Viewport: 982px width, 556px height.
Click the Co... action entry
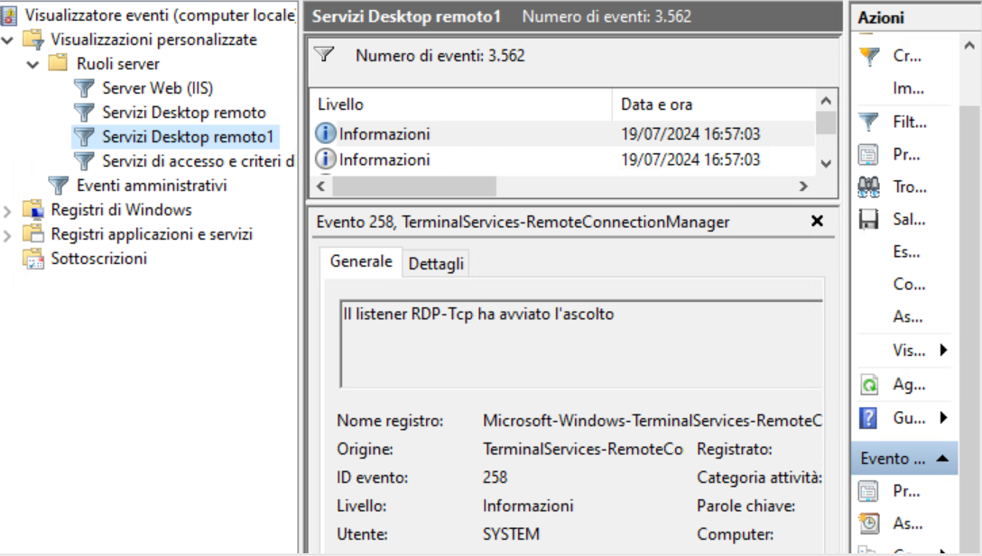tap(908, 285)
